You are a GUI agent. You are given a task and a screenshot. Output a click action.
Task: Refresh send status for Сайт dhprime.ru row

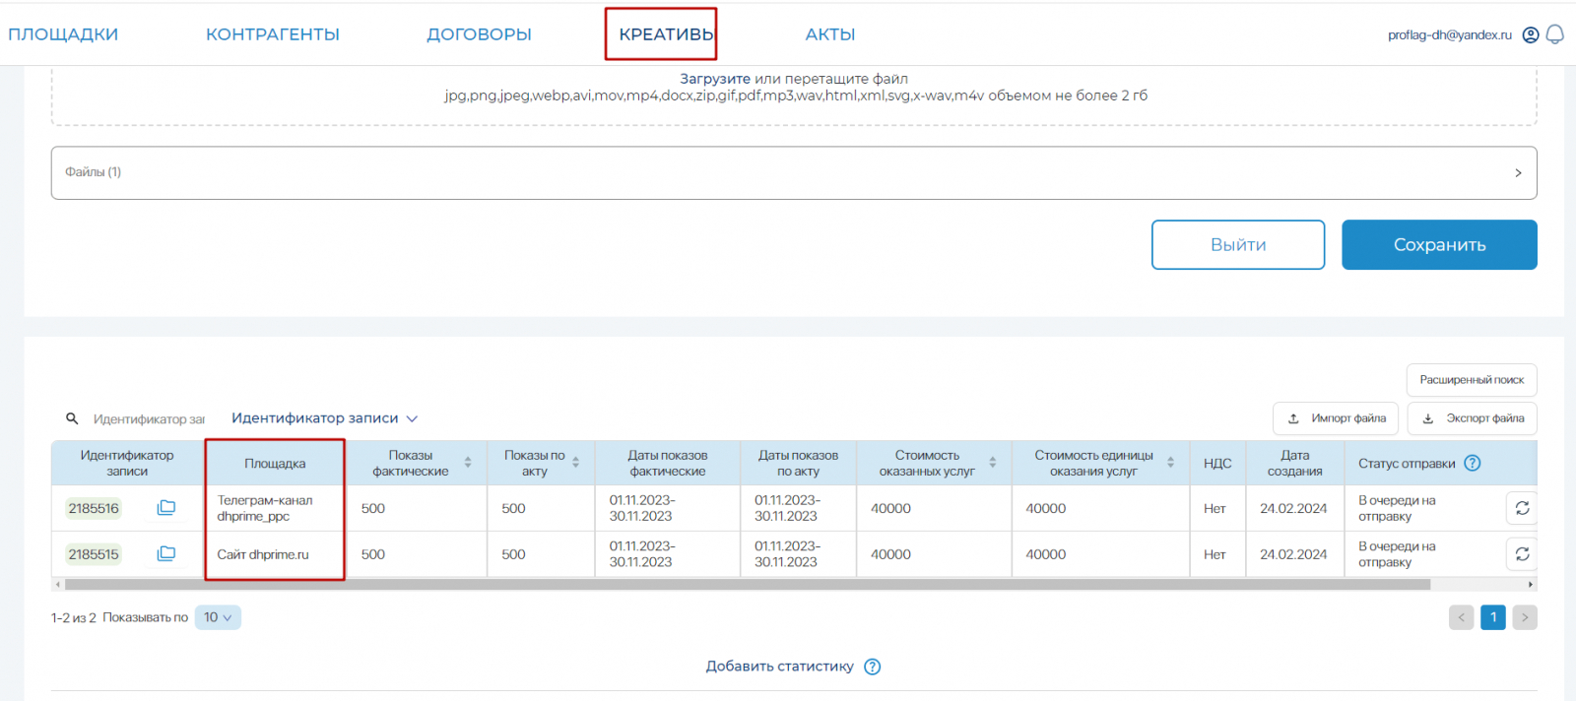click(1522, 554)
